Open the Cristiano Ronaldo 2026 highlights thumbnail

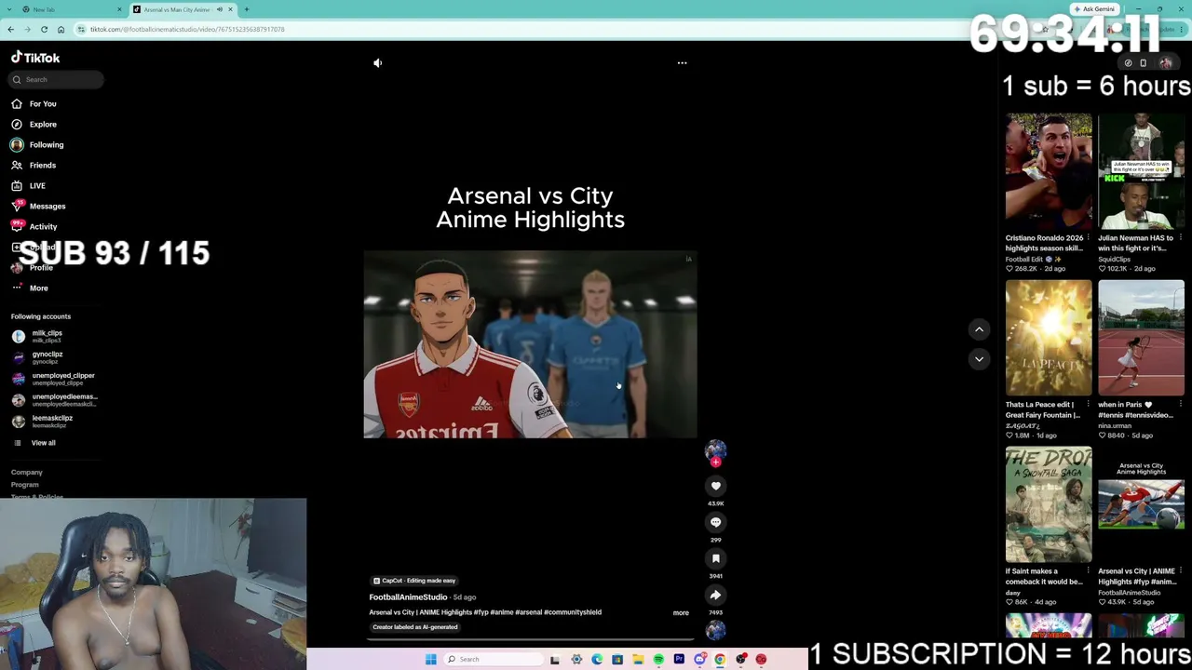1049,171
